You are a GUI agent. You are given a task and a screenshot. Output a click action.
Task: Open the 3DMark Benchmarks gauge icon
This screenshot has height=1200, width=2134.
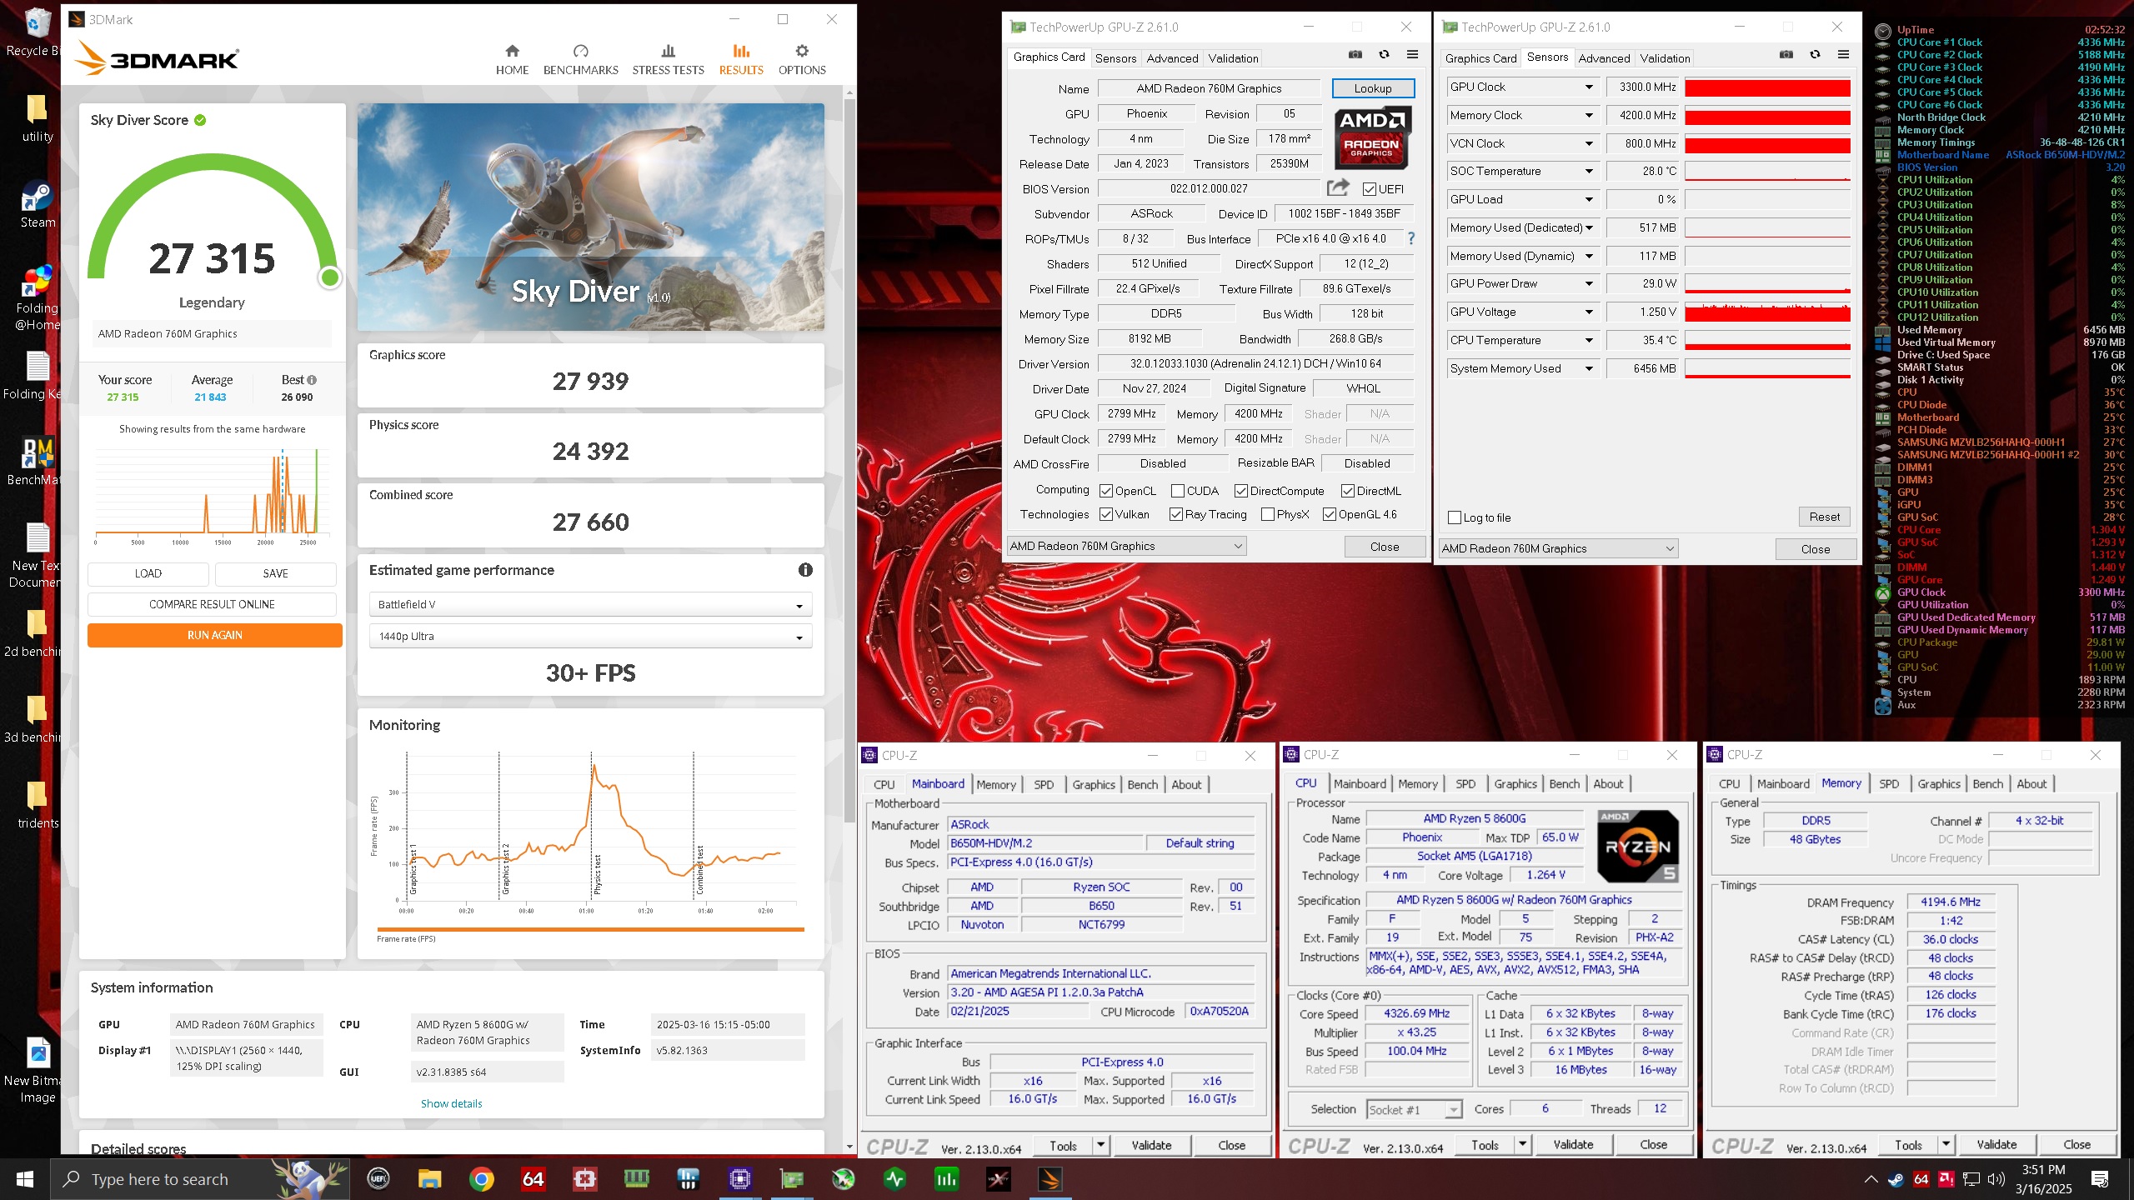581,51
